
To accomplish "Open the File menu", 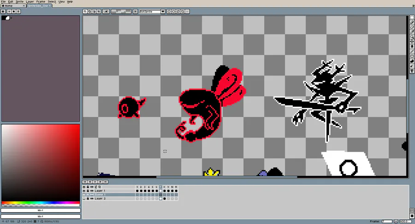I will (3, 1).
